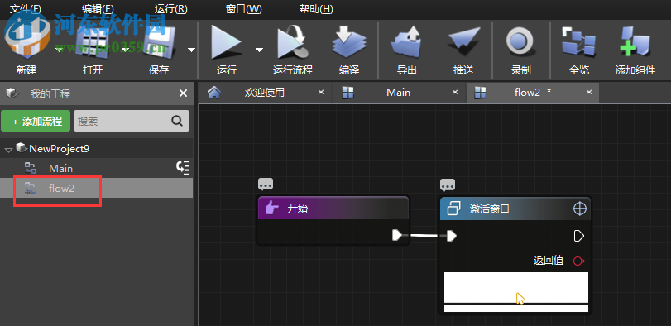671x326 pixels.
Task: Close the Main tab
Action: click(x=455, y=93)
